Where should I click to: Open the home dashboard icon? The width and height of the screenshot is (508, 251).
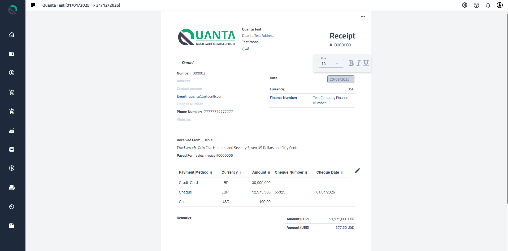(x=12, y=34)
